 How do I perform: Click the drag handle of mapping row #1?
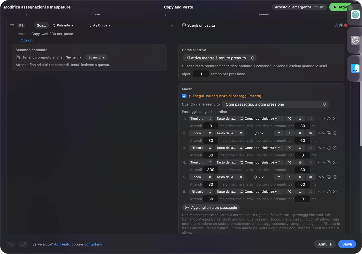click(12, 25)
